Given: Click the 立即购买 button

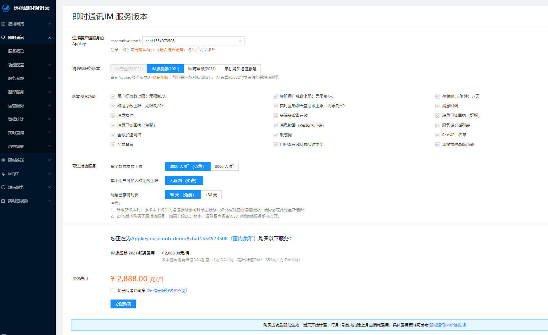Looking at the screenshot, I should tap(123, 304).
